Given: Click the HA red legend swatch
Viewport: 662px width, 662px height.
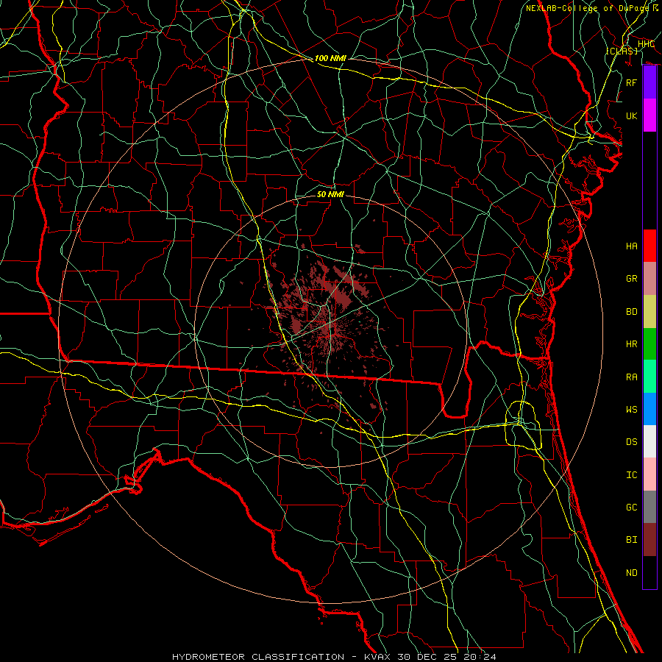Looking at the screenshot, I should pos(649,246).
